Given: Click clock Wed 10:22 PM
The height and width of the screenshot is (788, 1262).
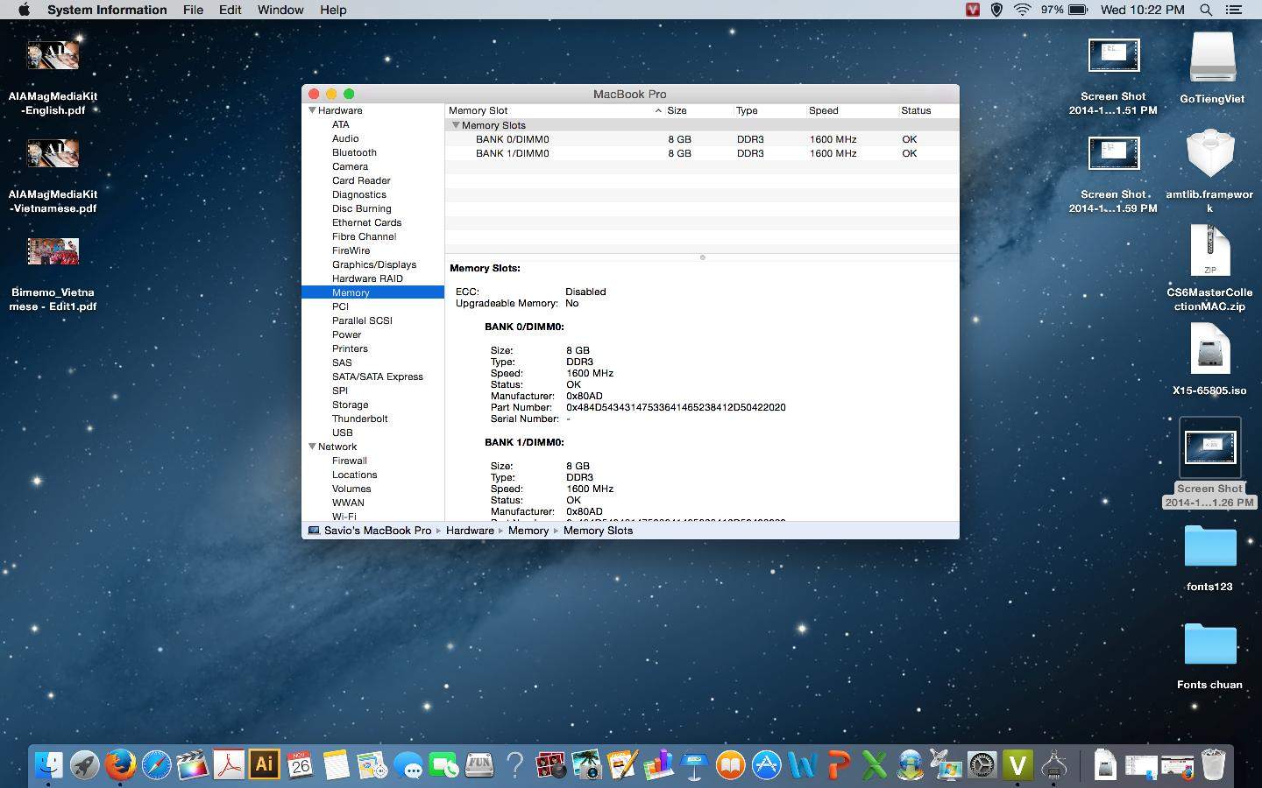Looking at the screenshot, I should point(1142,10).
